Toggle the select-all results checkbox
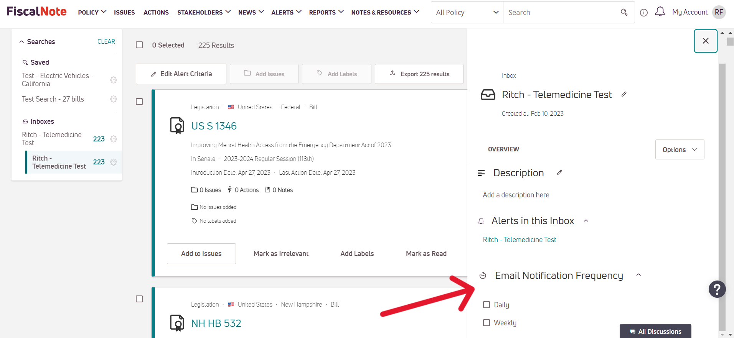This screenshot has width=734, height=338. (139, 45)
